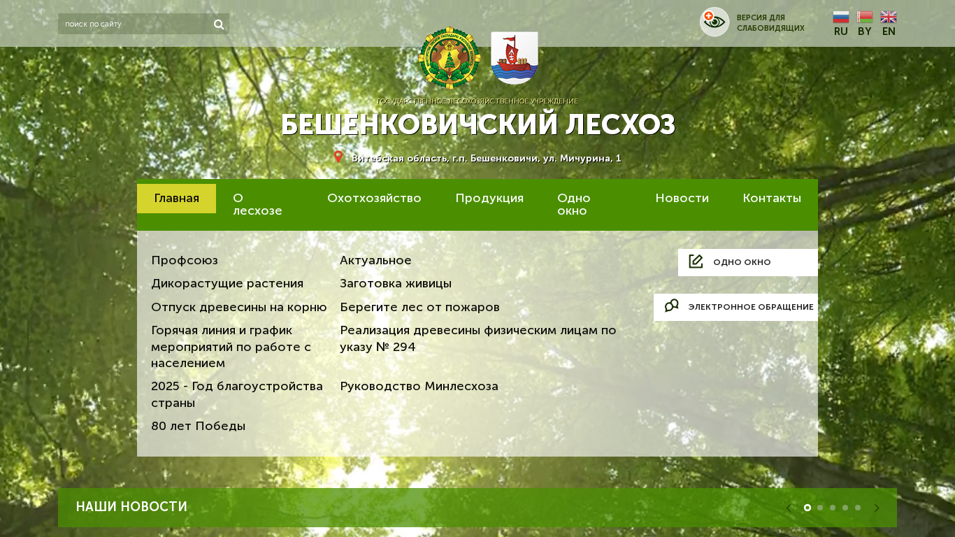Click the site search input field
This screenshot has height=537, width=955.
[x=136, y=24]
